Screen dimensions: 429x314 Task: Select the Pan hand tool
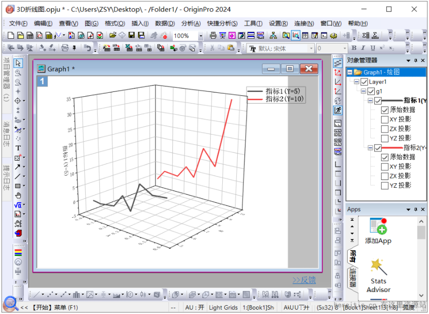18,195
